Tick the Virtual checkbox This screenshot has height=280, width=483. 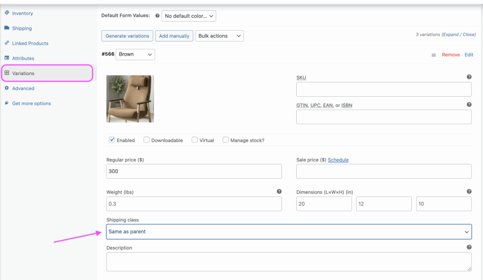194,140
